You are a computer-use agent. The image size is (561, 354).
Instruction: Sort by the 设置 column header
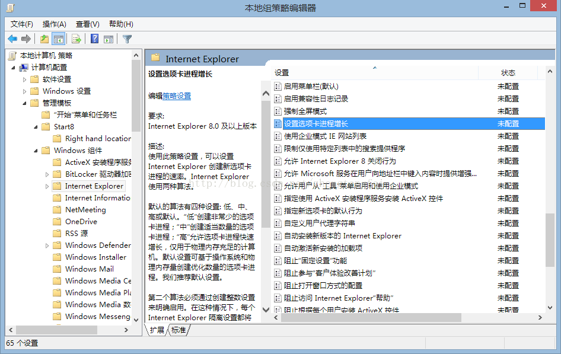pos(375,72)
